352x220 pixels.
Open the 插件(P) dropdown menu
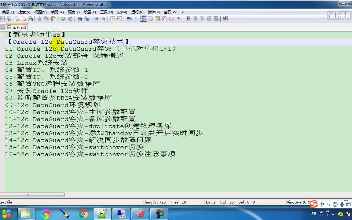tap(153, 12)
